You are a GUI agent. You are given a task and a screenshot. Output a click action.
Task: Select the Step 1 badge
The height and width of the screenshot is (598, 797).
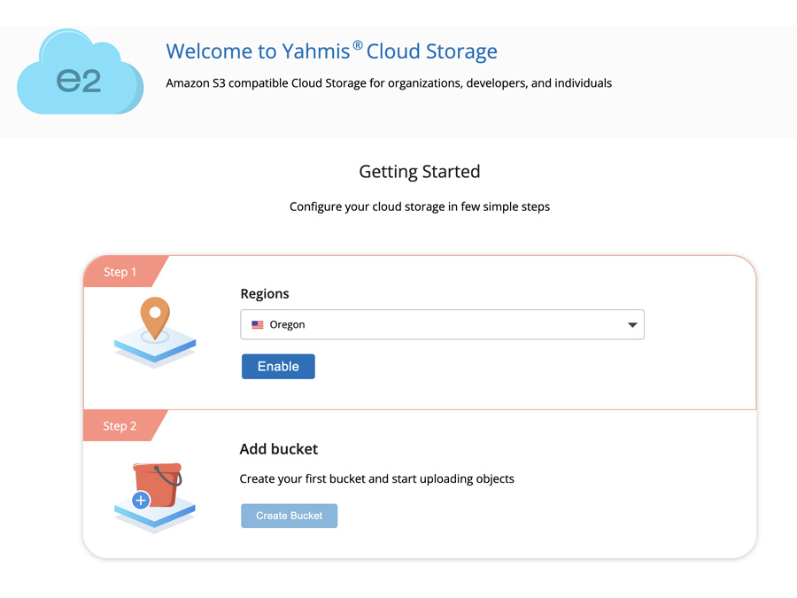pos(120,272)
